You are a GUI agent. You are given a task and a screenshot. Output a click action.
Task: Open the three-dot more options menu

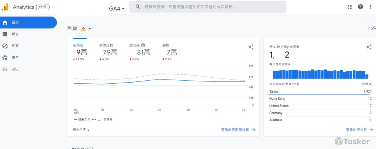click(x=370, y=7)
